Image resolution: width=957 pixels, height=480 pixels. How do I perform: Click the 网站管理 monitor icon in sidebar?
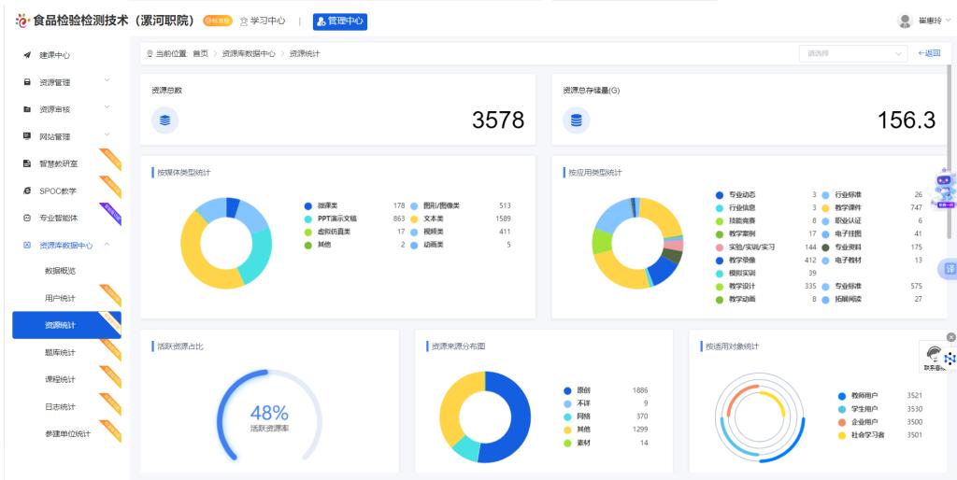[x=27, y=136]
